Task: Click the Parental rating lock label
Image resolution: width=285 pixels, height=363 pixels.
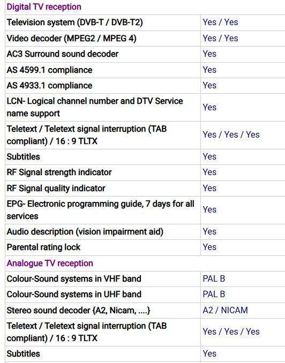Action: click(43, 247)
